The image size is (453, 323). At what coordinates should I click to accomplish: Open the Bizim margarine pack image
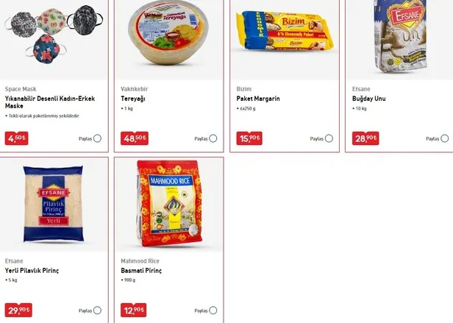pos(285,31)
